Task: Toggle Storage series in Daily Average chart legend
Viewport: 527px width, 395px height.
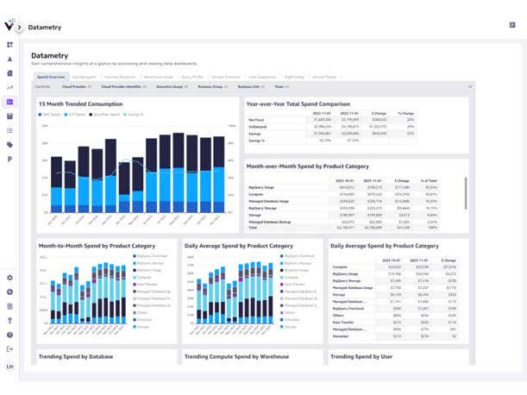Action: pos(288,325)
